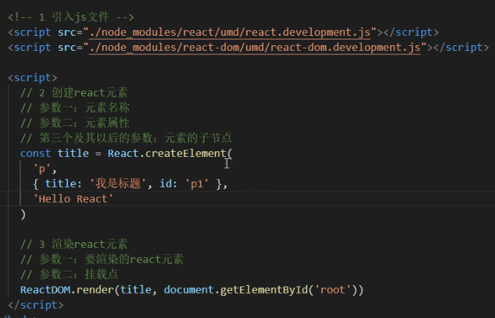495x318 pixels.
Task: Click the comment '参数一：要渲染的react元素'
Action: pyautogui.click(x=102, y=259)
